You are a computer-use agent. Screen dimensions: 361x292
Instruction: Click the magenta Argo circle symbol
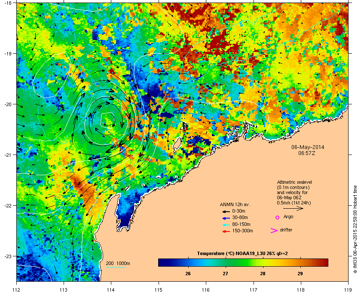point(278,217)
